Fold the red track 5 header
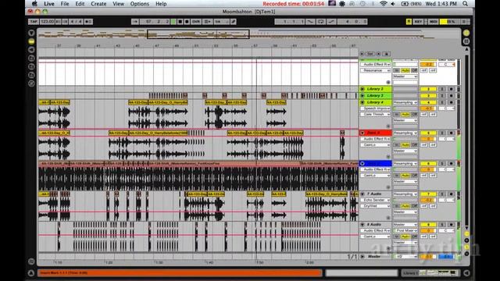 (x=362, y=133)
